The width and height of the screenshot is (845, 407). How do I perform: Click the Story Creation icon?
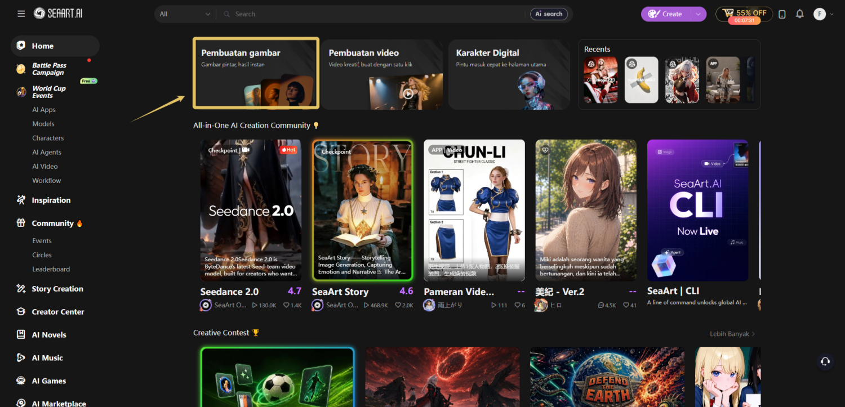coord(21,289)
